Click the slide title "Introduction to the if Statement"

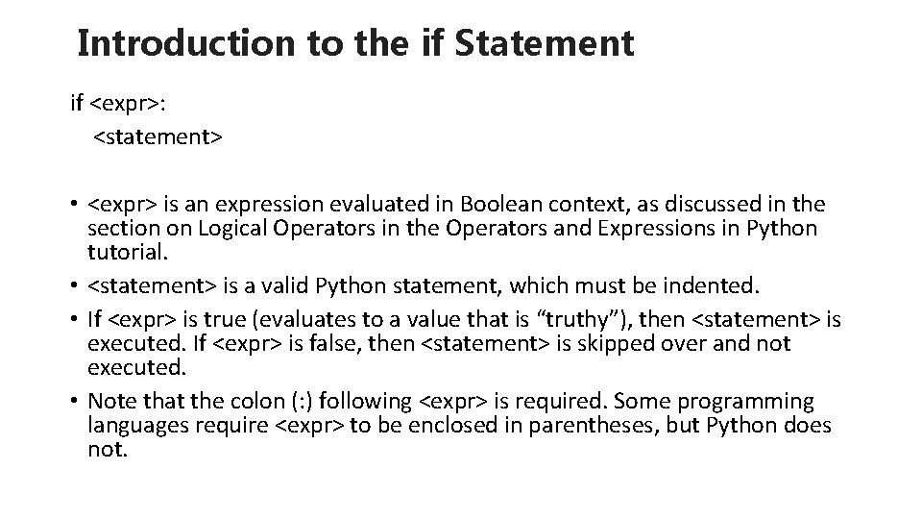coord(354,43)
